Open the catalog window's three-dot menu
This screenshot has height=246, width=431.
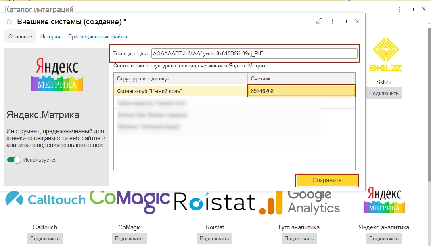point(399,10)
